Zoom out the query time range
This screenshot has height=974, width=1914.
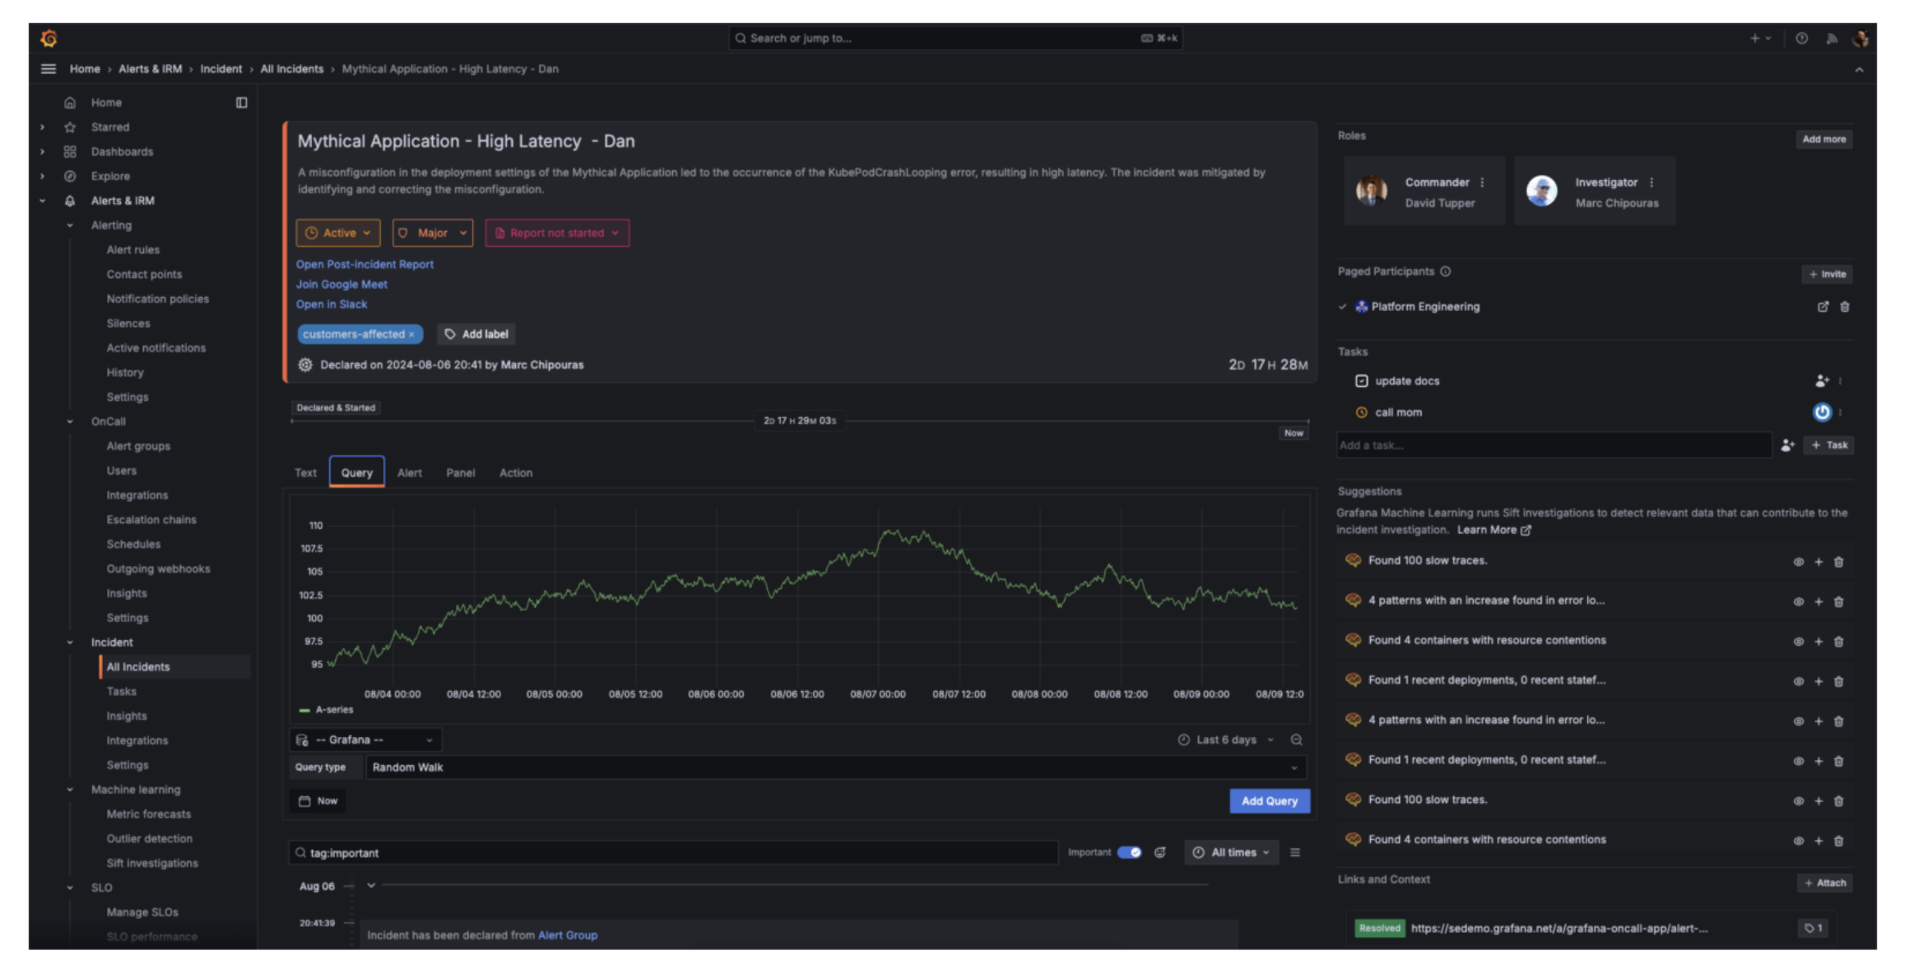1296,740
